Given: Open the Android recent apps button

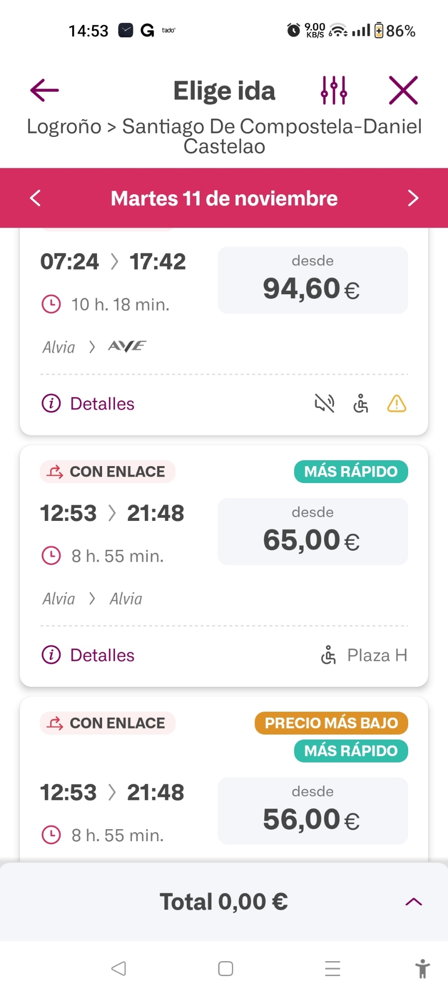Looking at the screenshot, I should [333, 969].
